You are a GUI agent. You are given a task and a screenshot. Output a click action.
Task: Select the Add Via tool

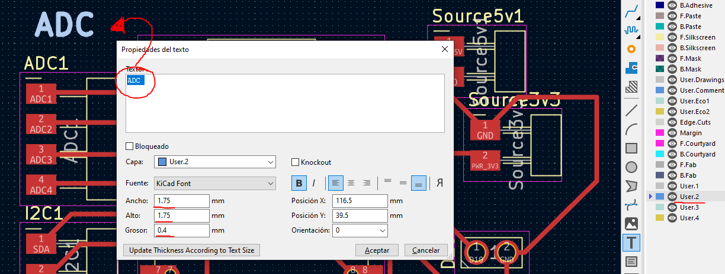tap(631, 48)
